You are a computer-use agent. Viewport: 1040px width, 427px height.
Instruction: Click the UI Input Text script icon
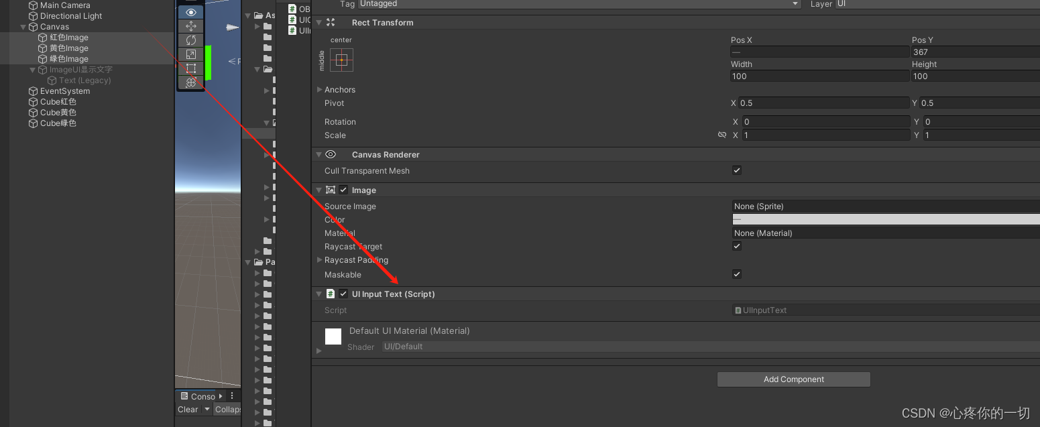coord(331,294)
